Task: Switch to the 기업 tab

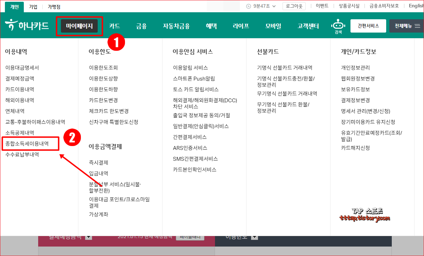Action: pyautogui.click(x=33, y=6)
